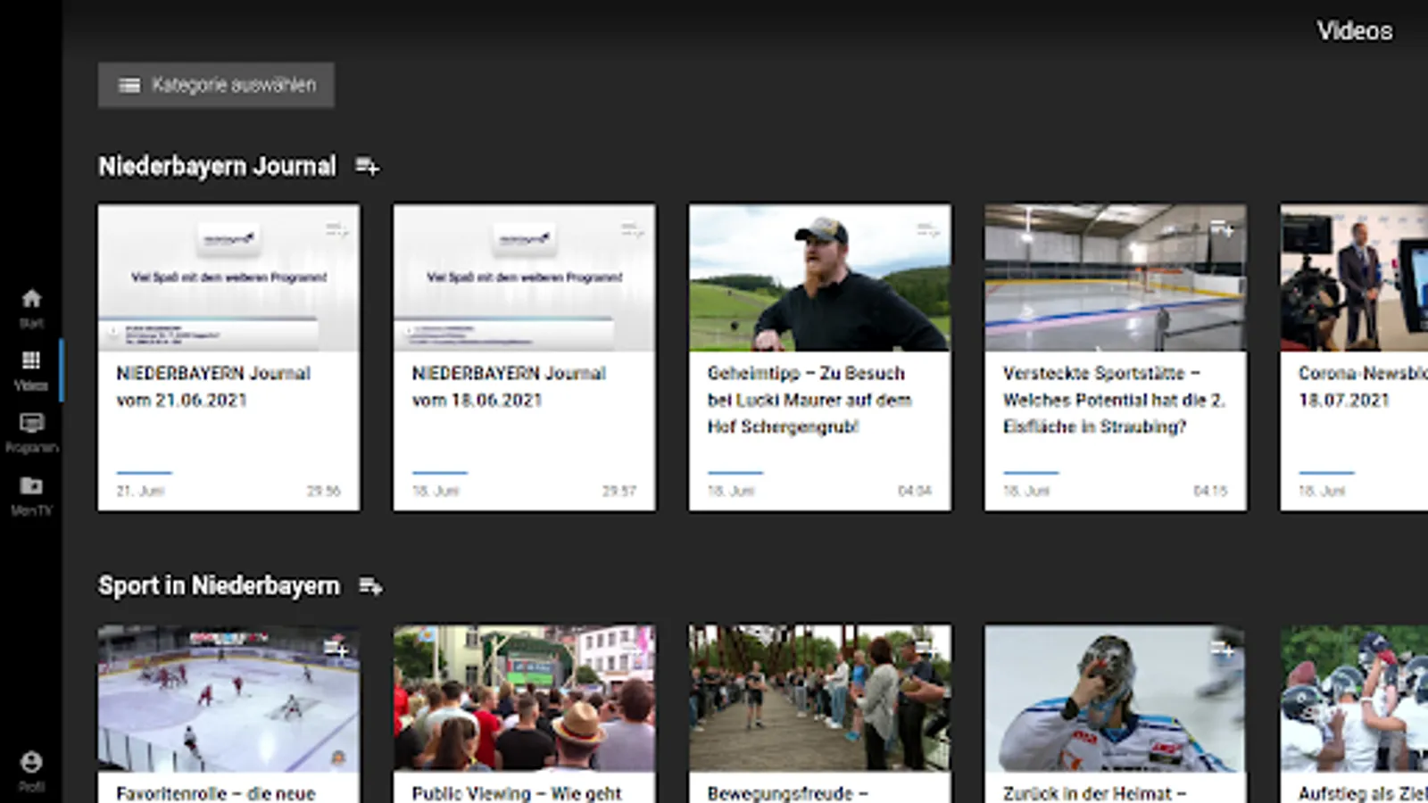Click the Versteckte Sportstätte video title text
The image size is (1428, 803).
pos(1113,400)
